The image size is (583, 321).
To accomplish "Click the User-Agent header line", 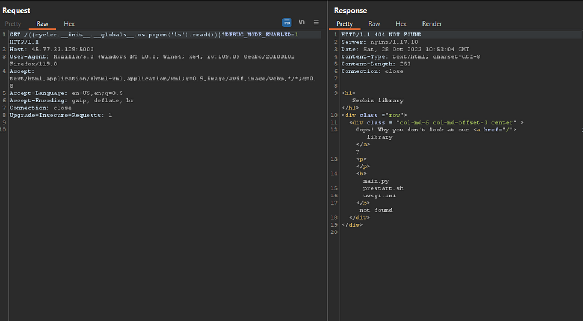I will pos(152,56).
